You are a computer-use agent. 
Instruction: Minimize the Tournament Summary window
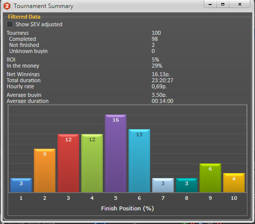click(x=210, y=4)
